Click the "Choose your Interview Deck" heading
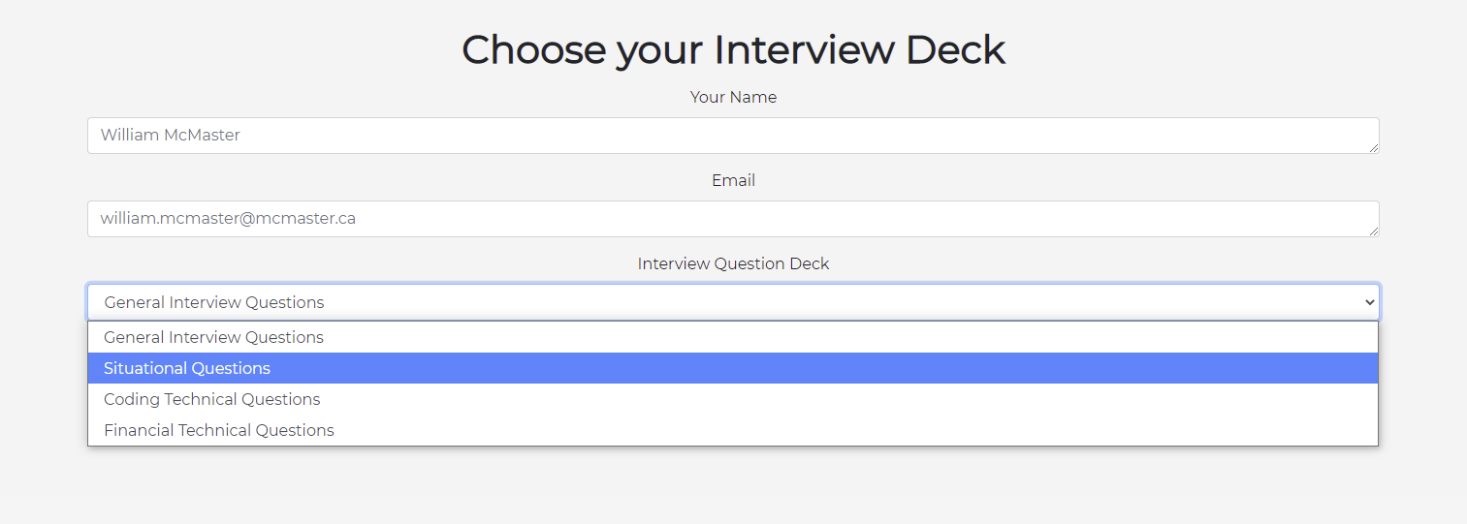 tap(733, 50)
